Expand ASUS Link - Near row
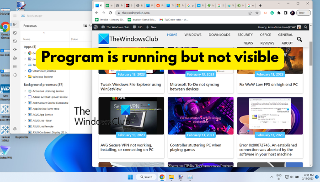Screen dimensions: 320x182 pos(25,121)
